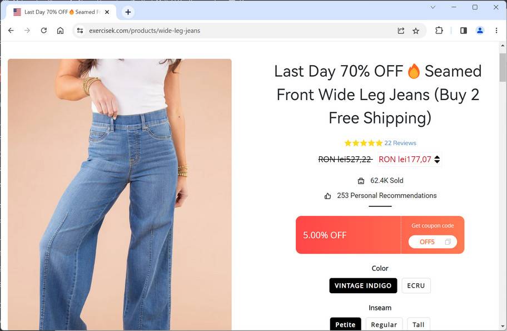Open the Chrome profile avatar

click(x=480, y=31)
